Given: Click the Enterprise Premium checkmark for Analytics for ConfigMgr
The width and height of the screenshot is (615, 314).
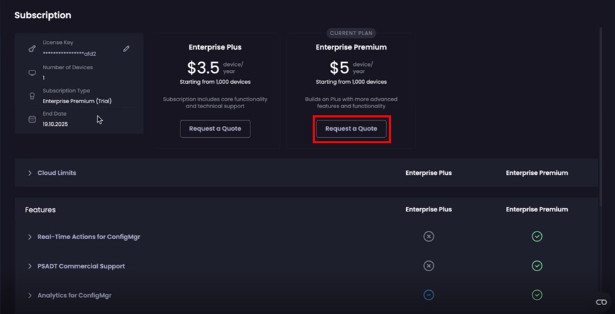Looking at the screenshot, I should pyautogui.click(x=537, y=295).
